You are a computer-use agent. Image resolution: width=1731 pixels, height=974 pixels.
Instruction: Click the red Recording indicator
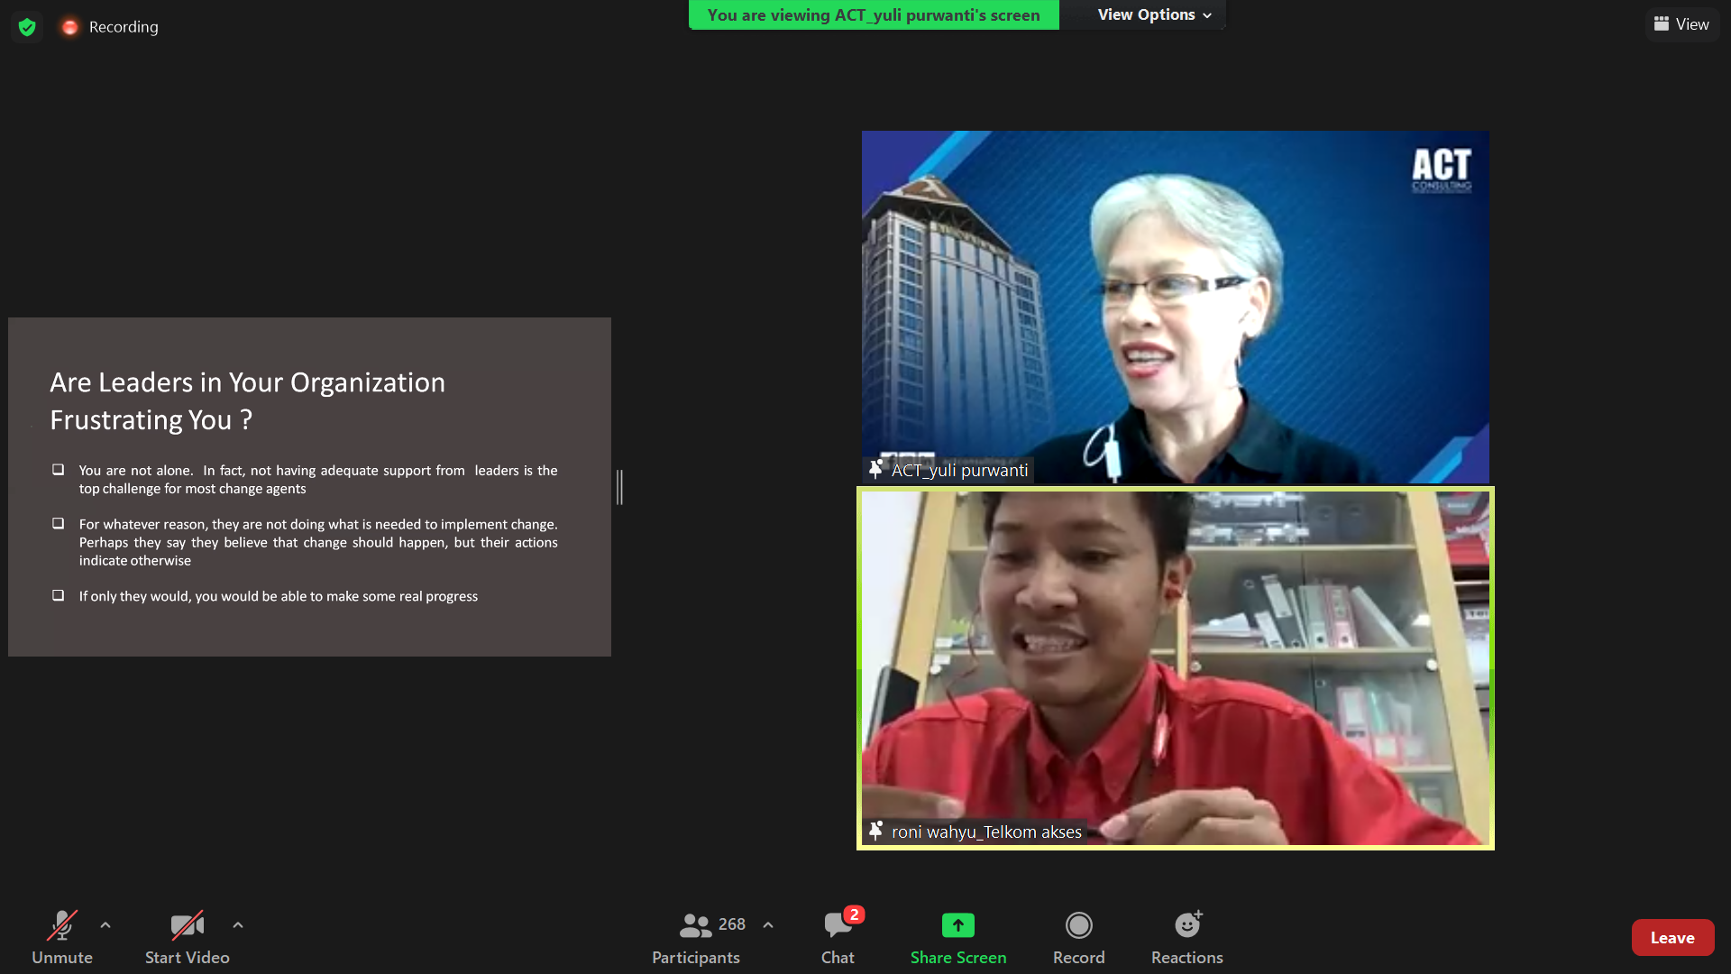69,27
